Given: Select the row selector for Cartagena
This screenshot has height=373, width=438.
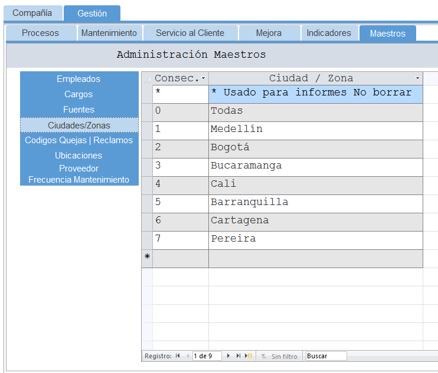Looking at the screenshot, I should click(x=147, y=220).
